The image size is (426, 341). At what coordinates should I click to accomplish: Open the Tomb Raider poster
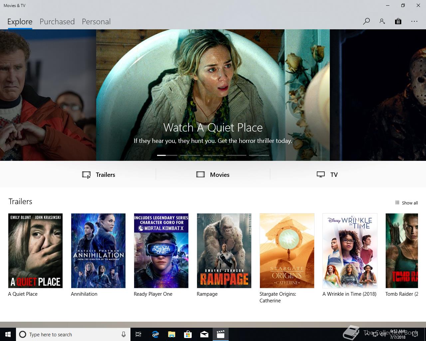coord(402,251)
